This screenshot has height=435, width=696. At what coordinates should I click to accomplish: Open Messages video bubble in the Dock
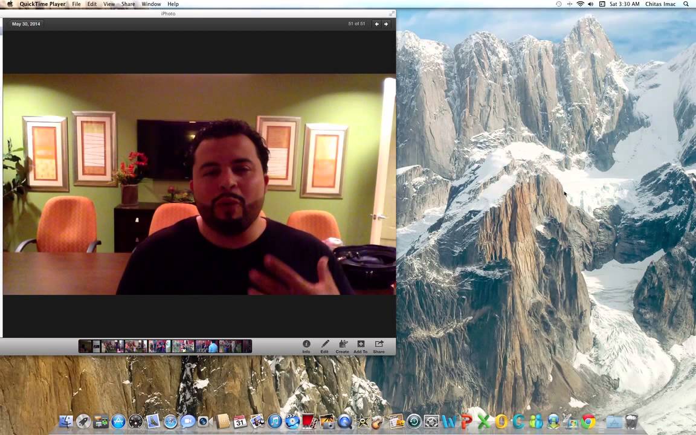188,420
